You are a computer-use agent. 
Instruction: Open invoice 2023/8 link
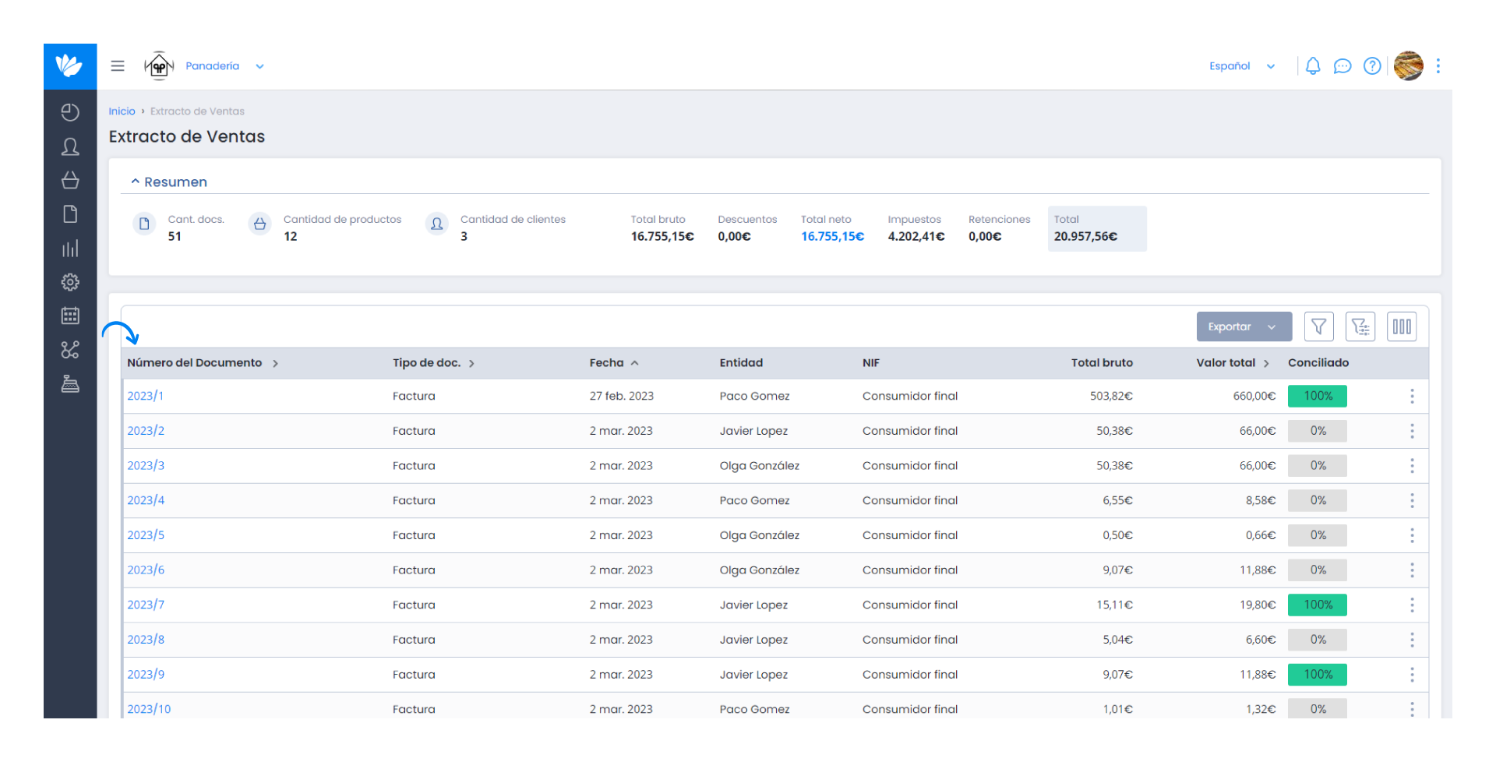[146, 640]
